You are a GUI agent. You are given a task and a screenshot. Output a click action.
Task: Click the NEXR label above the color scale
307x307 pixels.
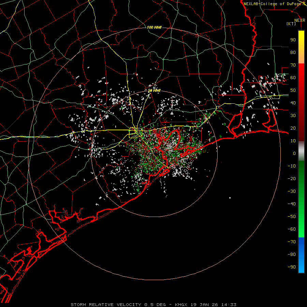(300, 20)
